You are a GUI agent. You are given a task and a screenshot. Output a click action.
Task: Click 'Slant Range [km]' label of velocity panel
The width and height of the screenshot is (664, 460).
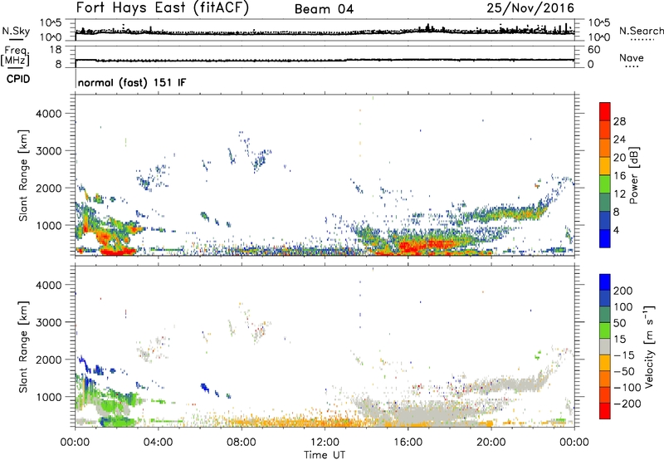23,346
